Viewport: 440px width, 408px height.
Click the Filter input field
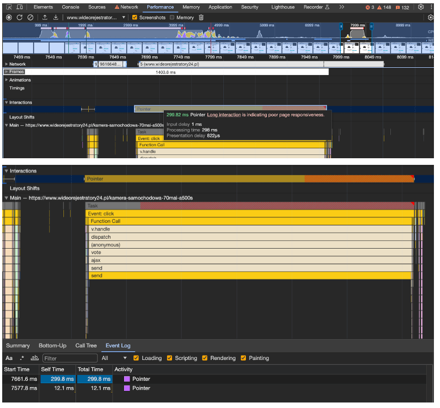pos(69,358)
